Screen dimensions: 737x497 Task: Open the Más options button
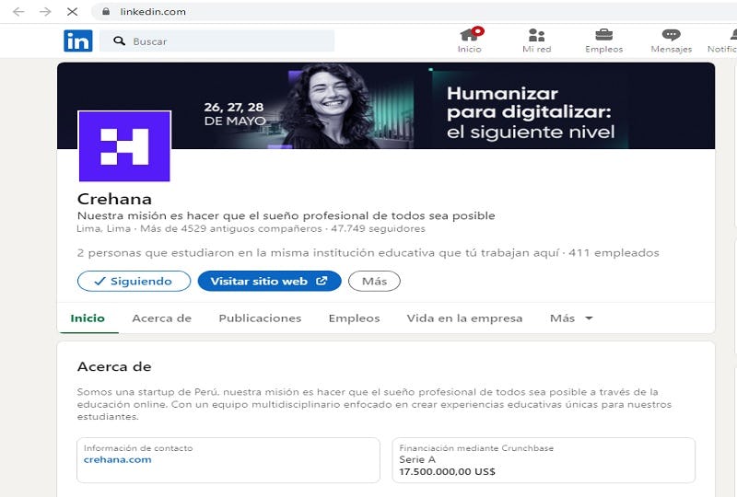(374, 281)
